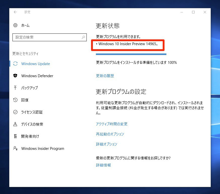Click the アクティブ時間の変更 link
Viewport: 220px width, 194px height.
click(112, 124)
